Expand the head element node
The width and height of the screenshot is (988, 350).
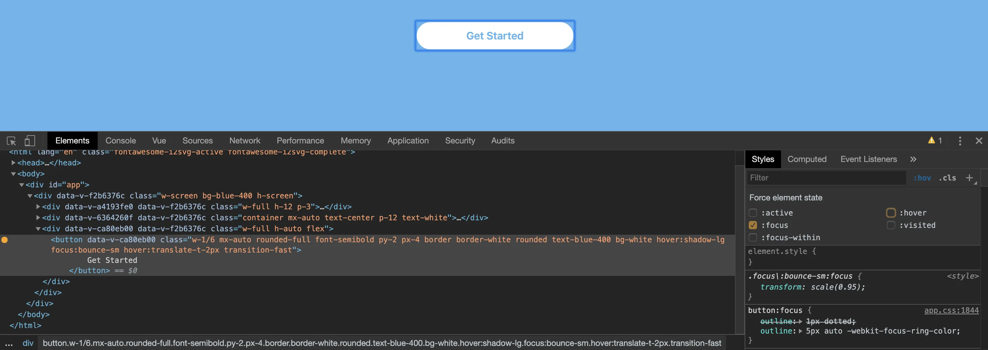point(13,163)
